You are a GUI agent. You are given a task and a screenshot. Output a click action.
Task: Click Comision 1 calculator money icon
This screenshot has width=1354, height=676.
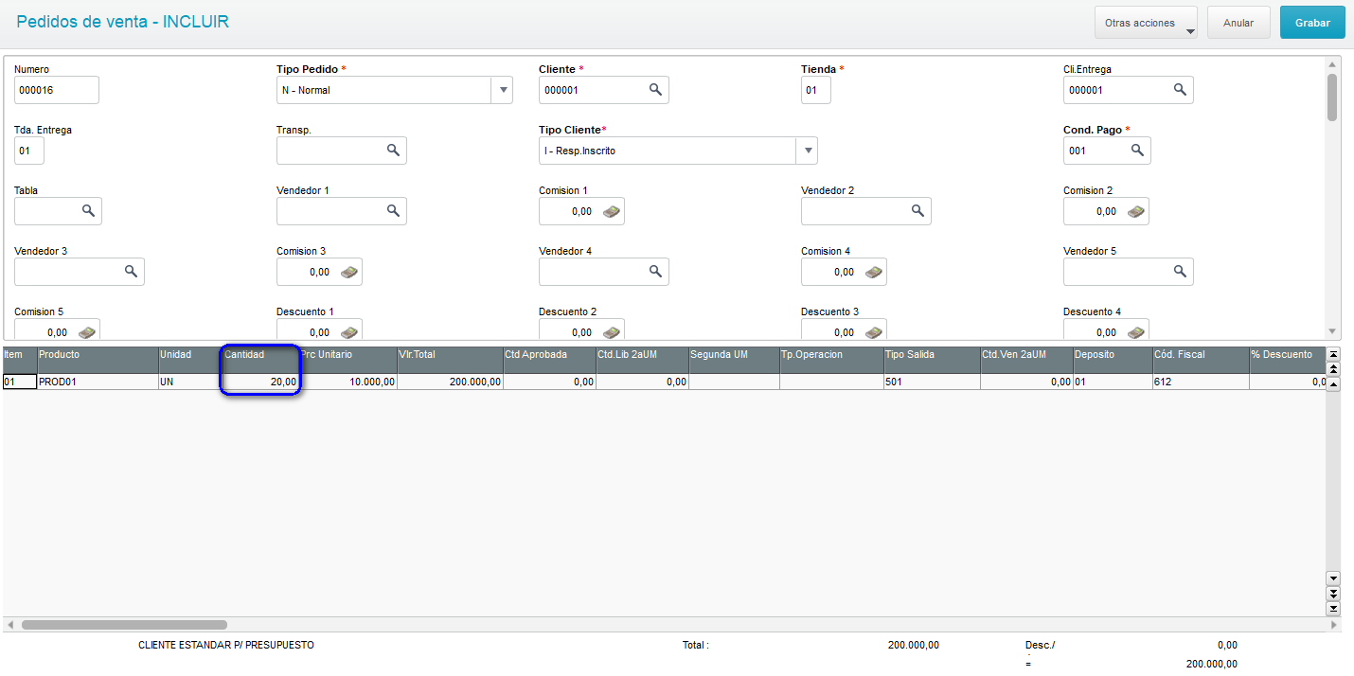(x=612, y=211)
